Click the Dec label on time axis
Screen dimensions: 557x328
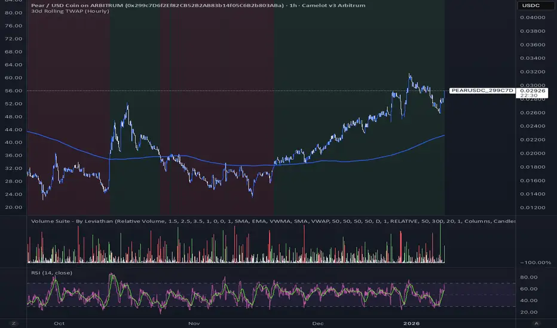317,323
